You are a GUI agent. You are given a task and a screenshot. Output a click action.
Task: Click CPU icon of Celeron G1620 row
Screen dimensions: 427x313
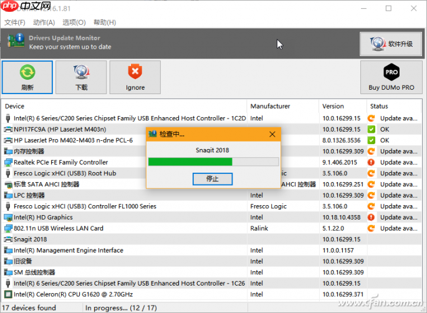tap(8, 294)
